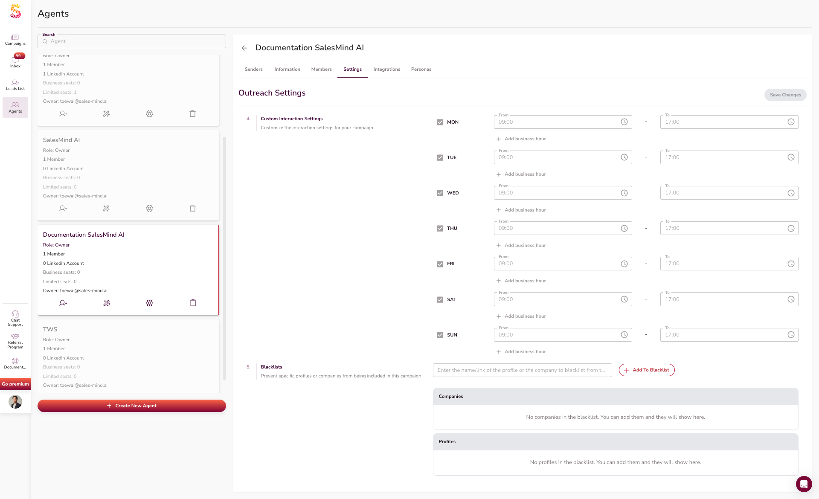Toggle the SAT checkbox off
819x499 pixels.
tap(440, 299)
